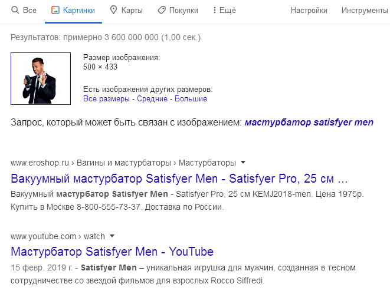The width and height of the screenshot is (390, 294).
Task: Click the YouTube snippet dated 15 февр. 2019
Action: 183,274
